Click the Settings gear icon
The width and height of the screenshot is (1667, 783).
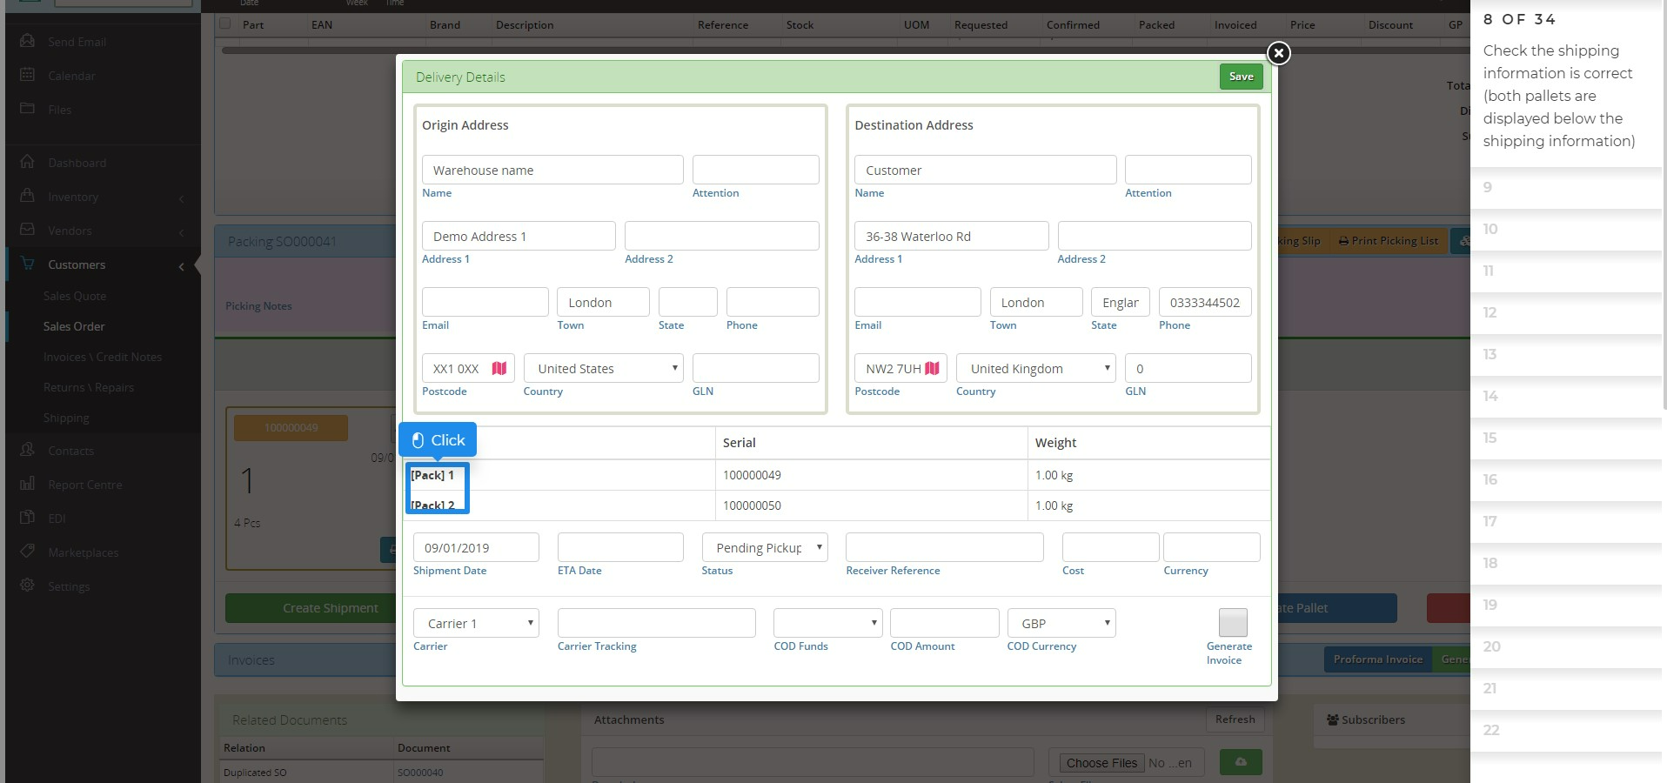[x=28, y=586]
